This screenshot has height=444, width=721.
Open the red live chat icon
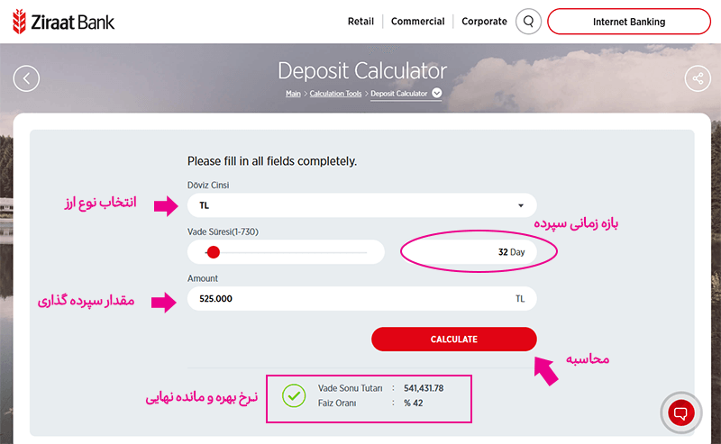pos(681,413)
